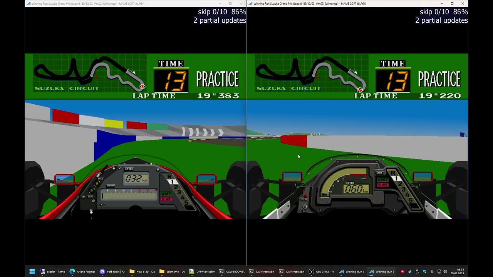
Task: Open the D:\Privat\cabm terminal beside OBS button
Action: [x=292, y=272]
